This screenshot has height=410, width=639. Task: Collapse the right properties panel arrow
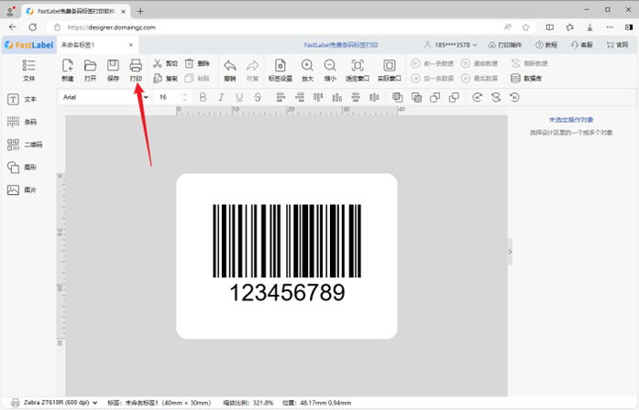[x=511, y=251]
